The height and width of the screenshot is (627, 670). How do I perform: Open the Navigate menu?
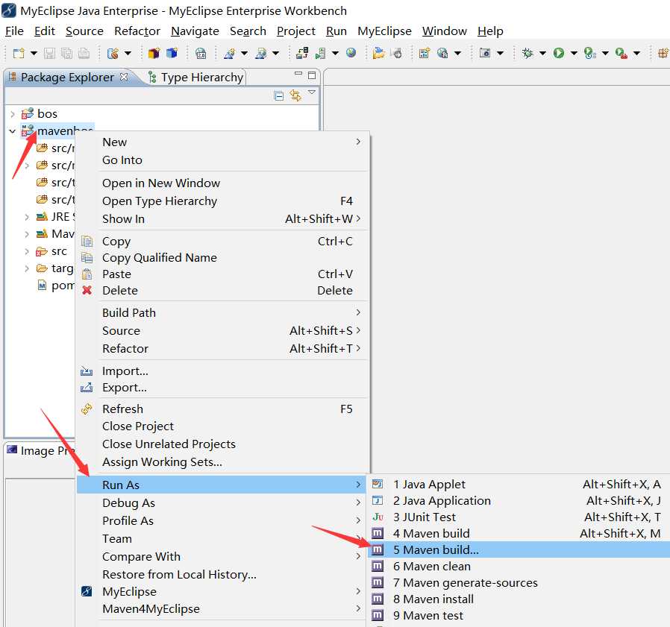coord(195,31)
